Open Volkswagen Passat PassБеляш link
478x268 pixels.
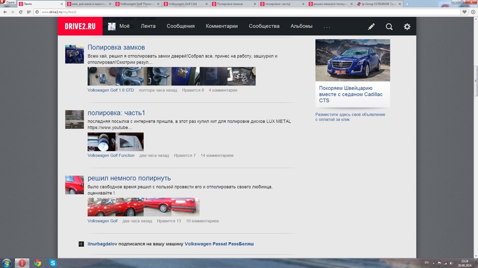click(x=219, y=244)
